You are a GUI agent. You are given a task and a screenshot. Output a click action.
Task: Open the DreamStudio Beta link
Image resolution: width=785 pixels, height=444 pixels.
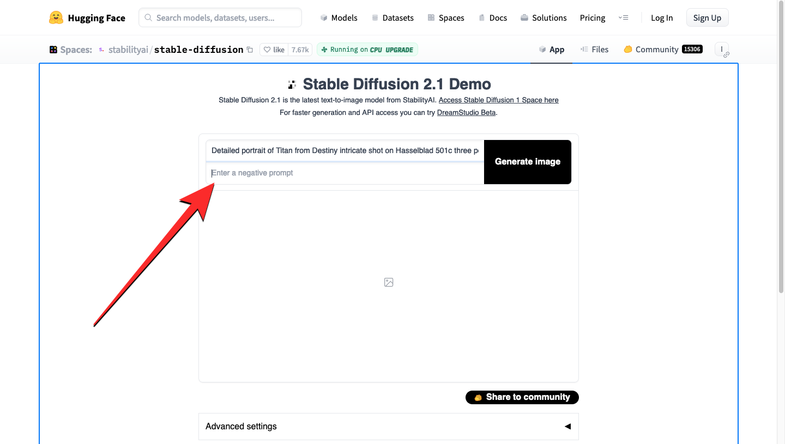tap(466, 113)
